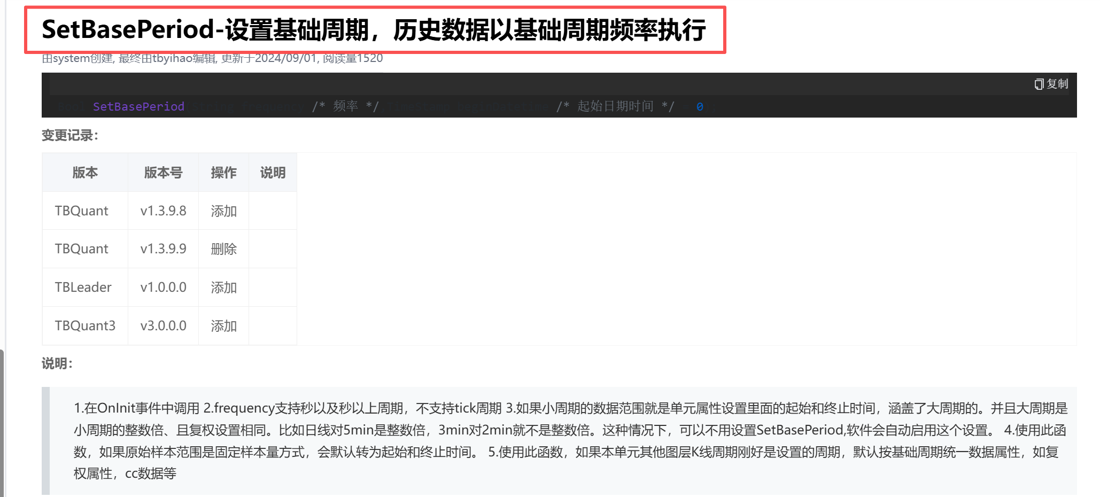Click the TBQuant3 table cell
The width and height of the screenshot is (1100, 497).
click(85, 326)
